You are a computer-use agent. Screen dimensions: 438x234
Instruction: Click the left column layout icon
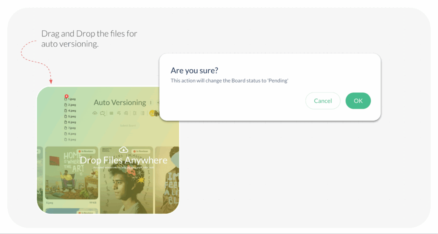[135, 113]
